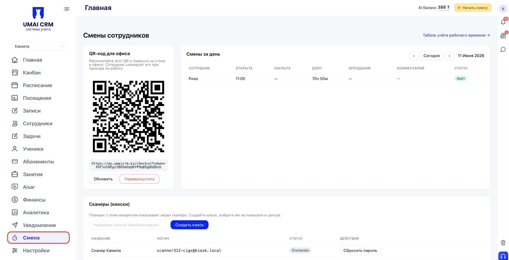509x260 pixels.
Task: Click the Сканер Камила name cell
Action: click(106, 250)
